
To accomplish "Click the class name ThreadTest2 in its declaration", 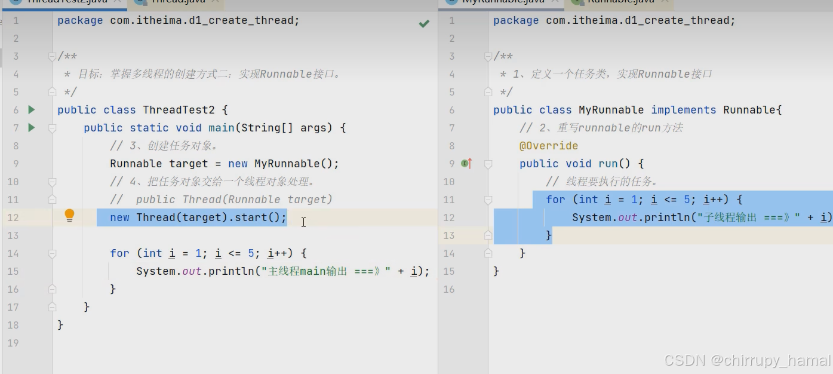I will (x=179, y=110).
